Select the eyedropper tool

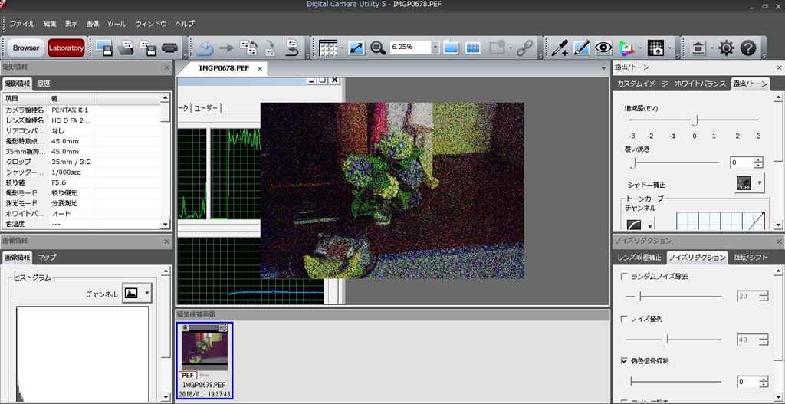point(560,48)
